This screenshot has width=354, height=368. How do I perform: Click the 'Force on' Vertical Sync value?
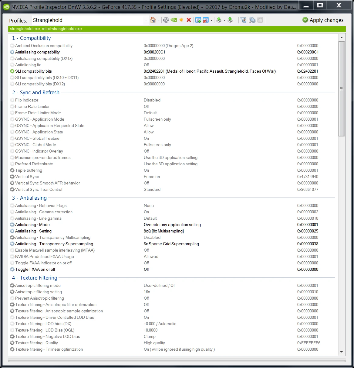point(152,177)
